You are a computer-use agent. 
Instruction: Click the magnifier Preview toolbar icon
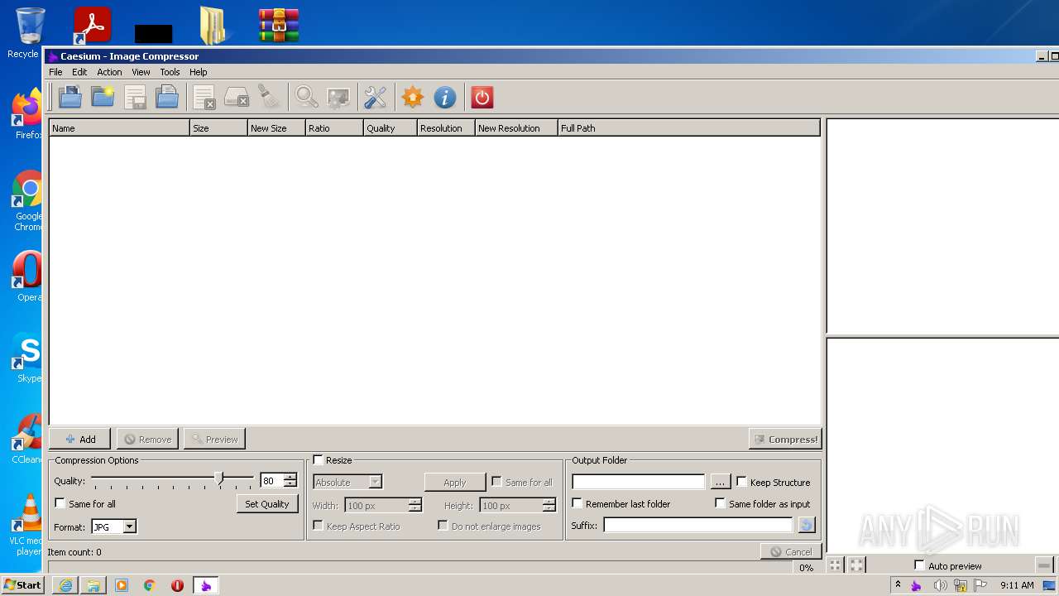point(306,98)
